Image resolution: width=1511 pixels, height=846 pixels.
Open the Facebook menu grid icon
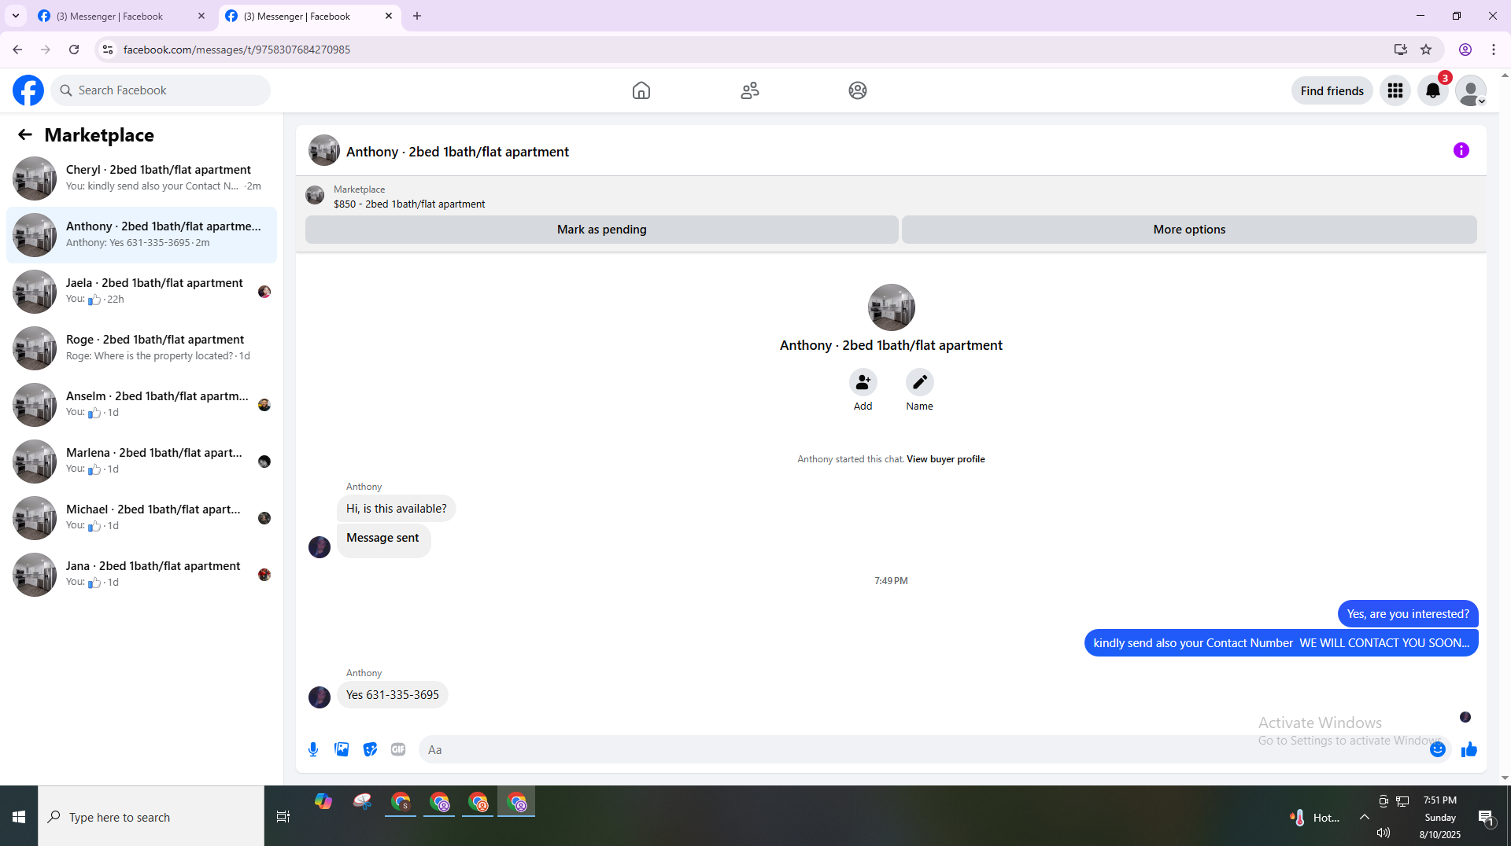click(1395, 90)
